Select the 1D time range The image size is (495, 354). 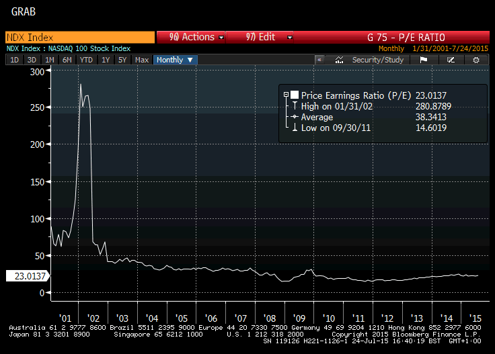click(x=14, y=60)
